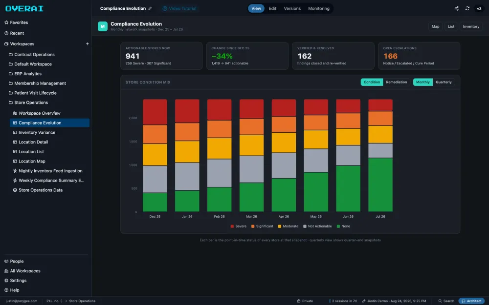The width and height of the screenshot is (489, 305).
Task: Click the All Workspaces building icon
Action: [x=6, y=271]
